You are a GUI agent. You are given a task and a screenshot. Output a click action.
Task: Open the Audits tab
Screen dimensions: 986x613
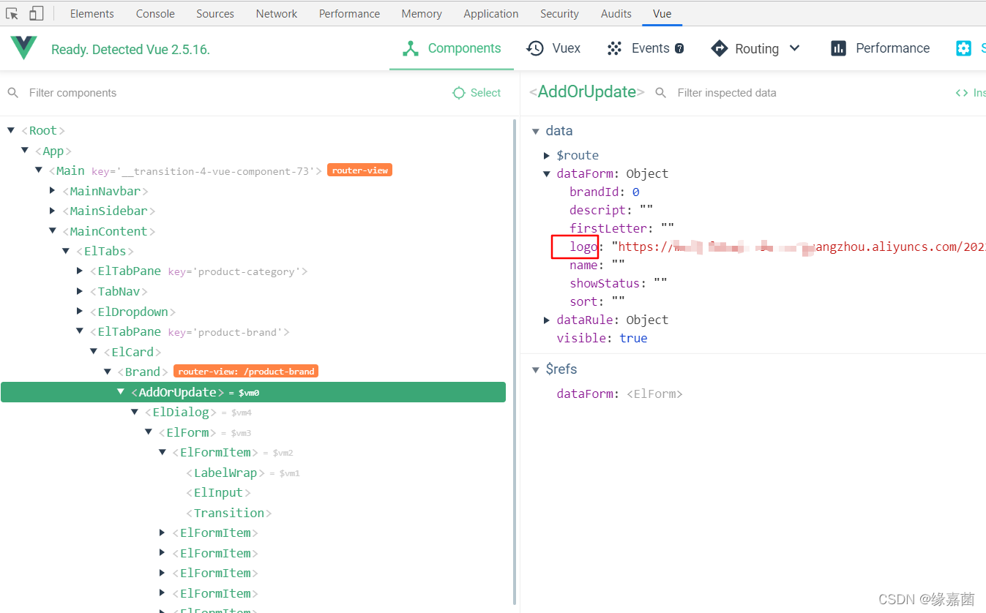coord(616,13)
